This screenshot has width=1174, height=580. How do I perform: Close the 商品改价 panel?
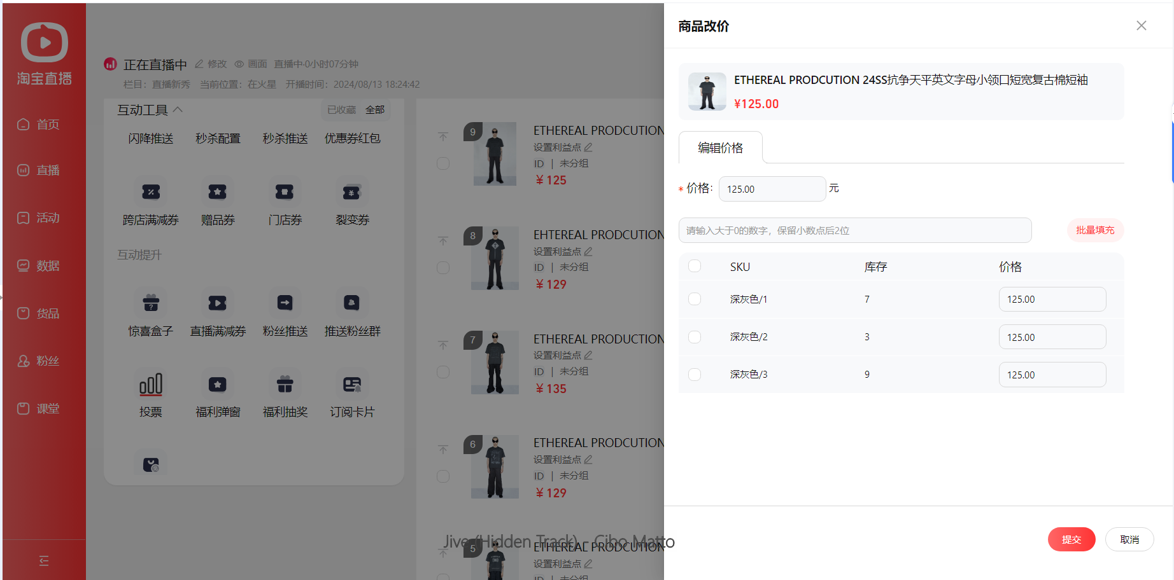pyautogui.click(x=1142, y=25)
